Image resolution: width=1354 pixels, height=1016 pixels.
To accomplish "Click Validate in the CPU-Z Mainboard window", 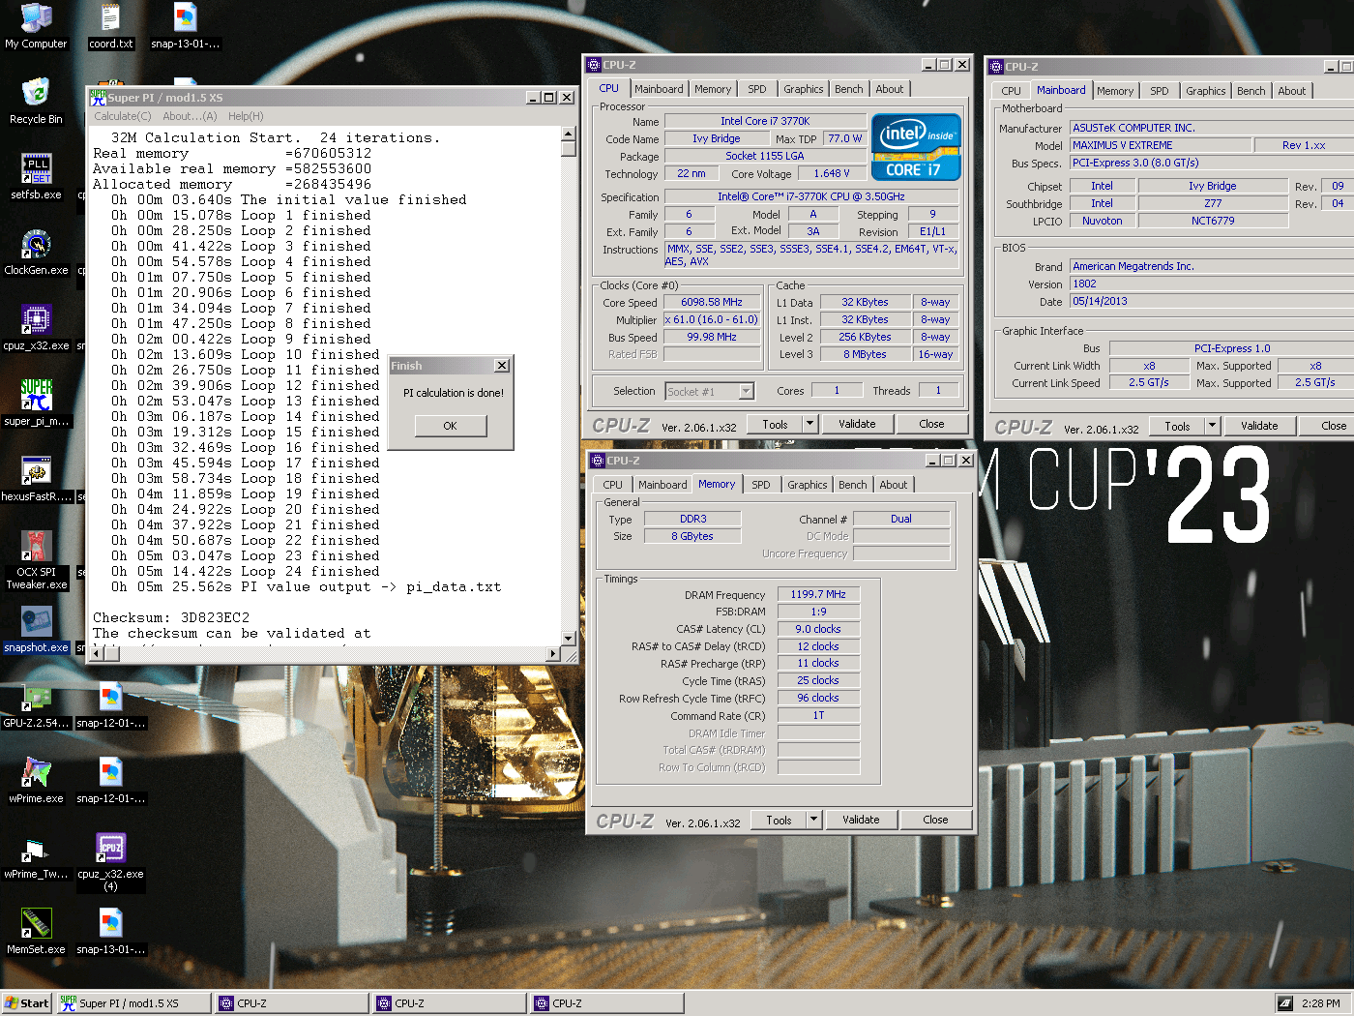I will 1259,426.
